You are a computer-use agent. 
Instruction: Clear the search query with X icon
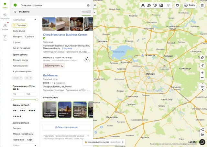click(x=88, y=5)
